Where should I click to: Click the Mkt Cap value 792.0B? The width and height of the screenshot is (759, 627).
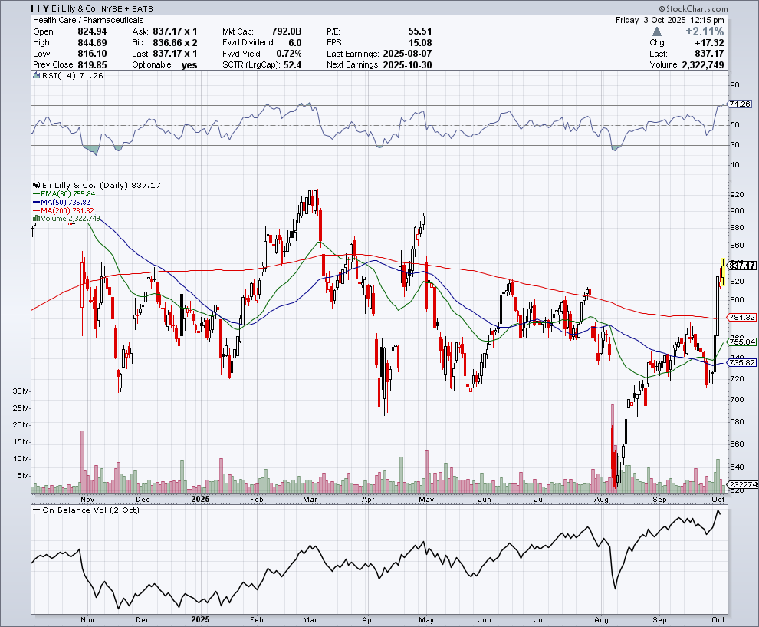[x=287, y=31]
